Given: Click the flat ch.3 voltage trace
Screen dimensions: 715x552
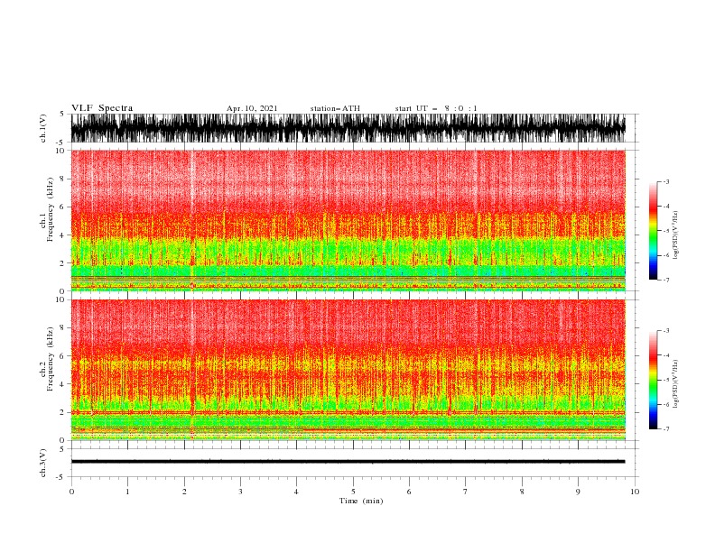Looking at the screenshot, I should (348, 462).
